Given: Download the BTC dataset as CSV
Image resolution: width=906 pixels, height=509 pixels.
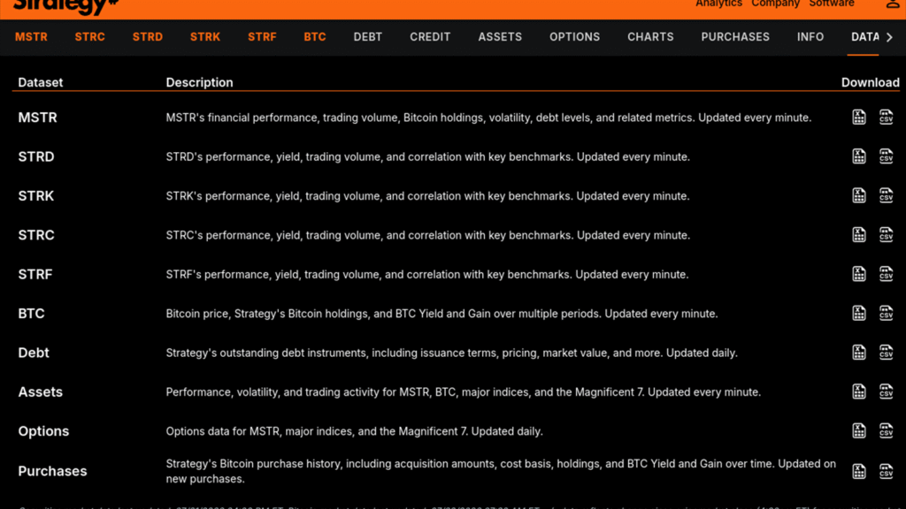Looking at the screenshot, I should tap(886, 314).
